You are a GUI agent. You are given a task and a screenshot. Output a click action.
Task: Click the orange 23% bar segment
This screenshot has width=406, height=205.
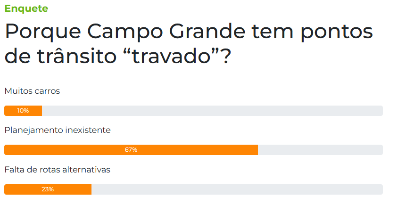(x=48, y=189)
